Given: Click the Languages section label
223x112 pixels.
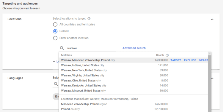Looking at the screenshot, I should [15, 78].
